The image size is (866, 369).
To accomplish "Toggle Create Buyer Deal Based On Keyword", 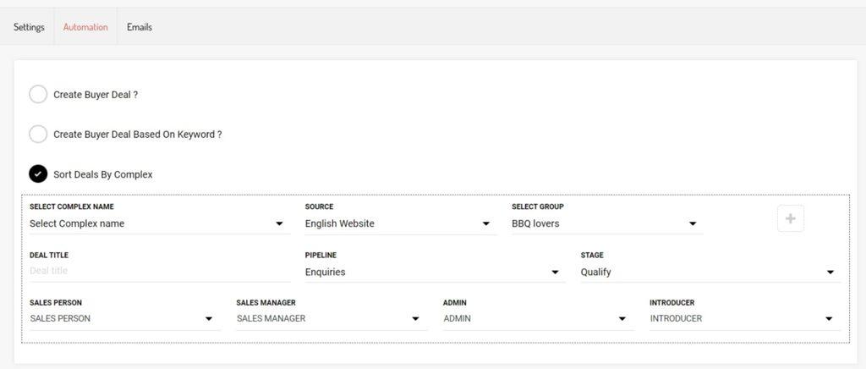I will (38, 135).
